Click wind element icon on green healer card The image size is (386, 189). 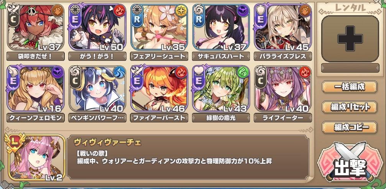(243, 72)
